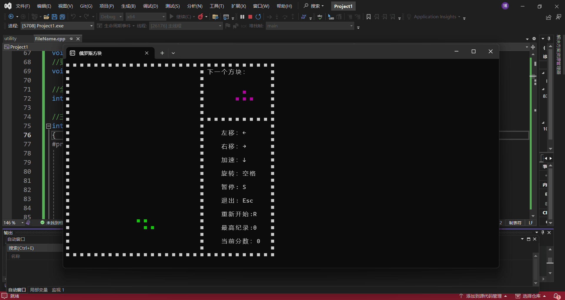Viewport: 565px width, 300px height.
Task: Expand the Continue button dropdown arrow
Action: (194, 17)
